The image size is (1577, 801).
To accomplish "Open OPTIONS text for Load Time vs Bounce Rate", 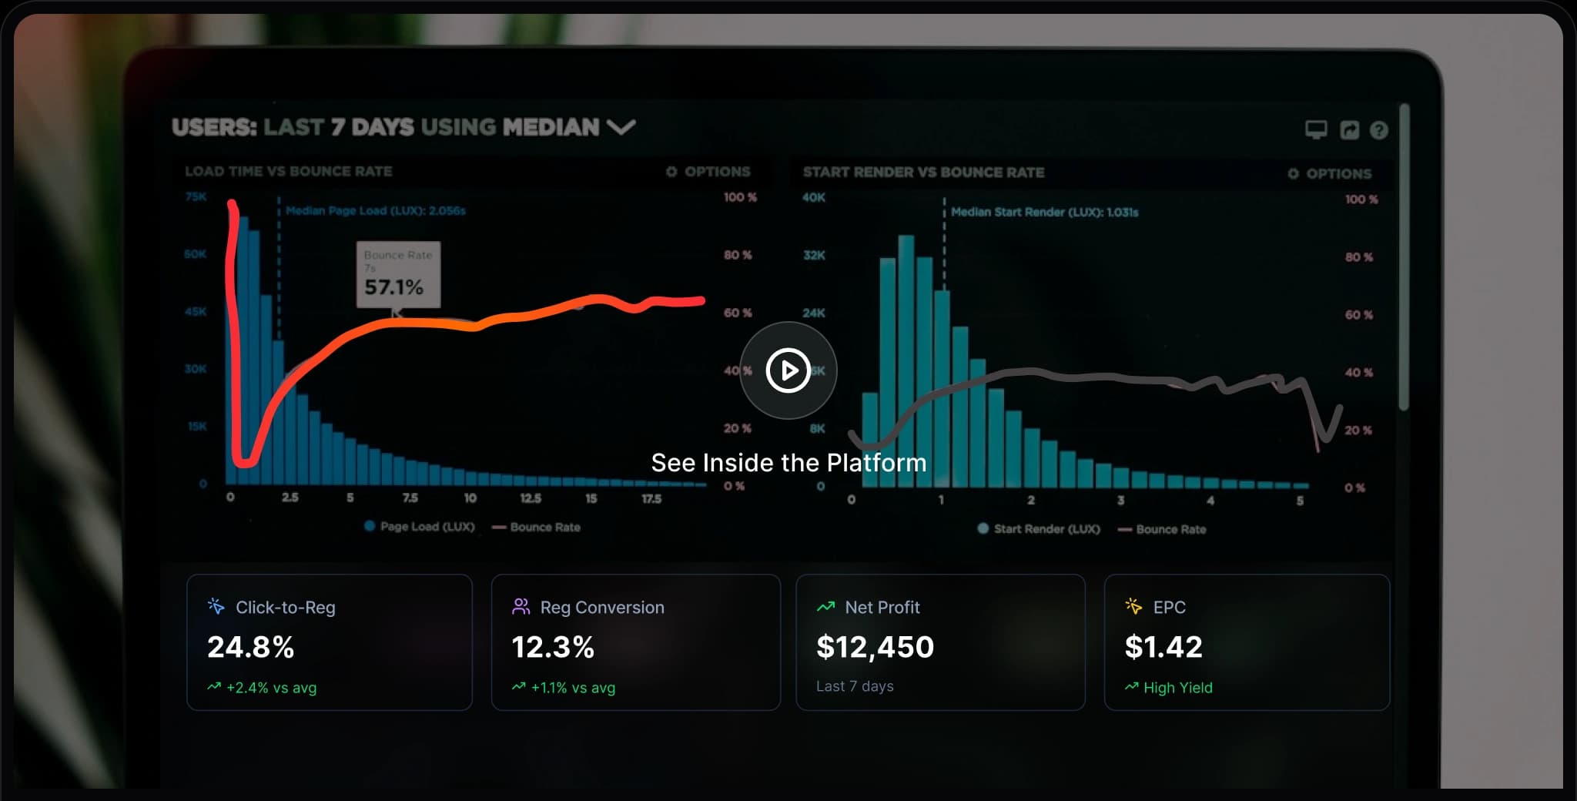I will [x=717, y=171].
